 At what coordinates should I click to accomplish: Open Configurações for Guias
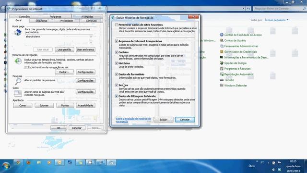85,92
